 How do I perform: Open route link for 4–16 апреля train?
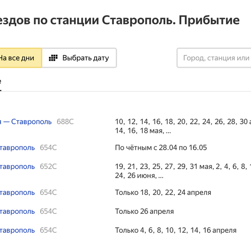point(18,230)
